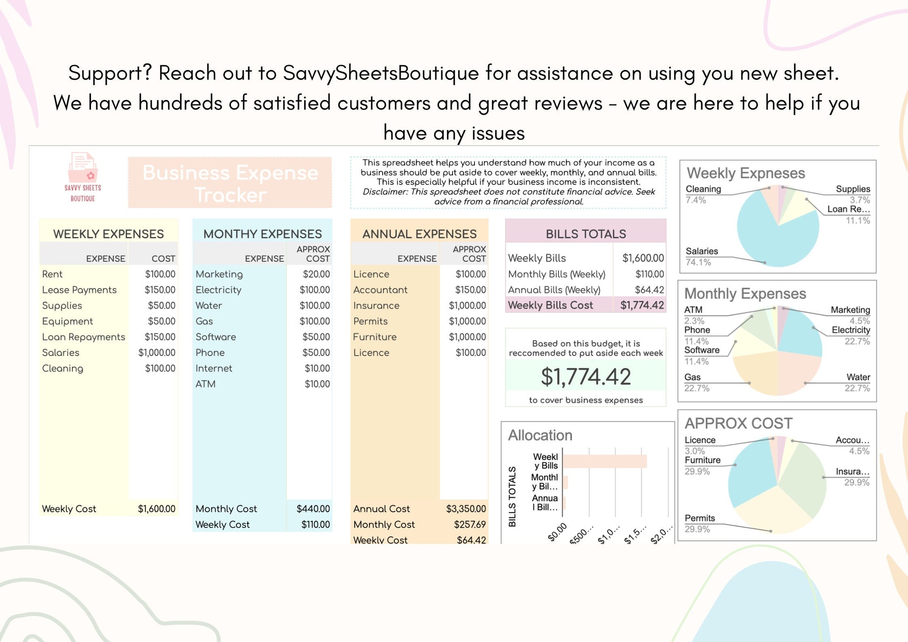The width and height of the screenshot is (908, 642).
Task: Click Weekly Bills Cost total row
Action: tap(551, 305)
